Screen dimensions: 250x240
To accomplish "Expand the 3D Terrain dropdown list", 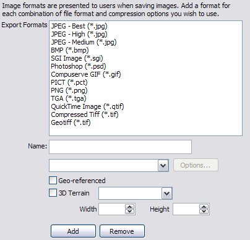I will pos(166,194).
